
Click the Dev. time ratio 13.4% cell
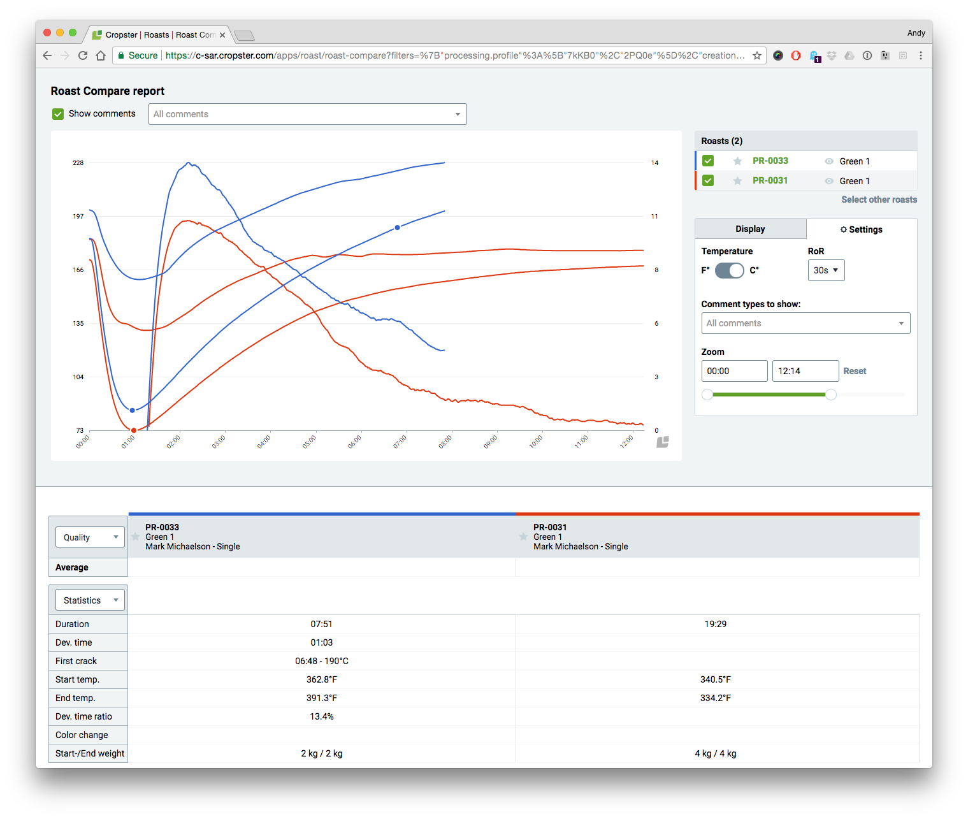321,716
